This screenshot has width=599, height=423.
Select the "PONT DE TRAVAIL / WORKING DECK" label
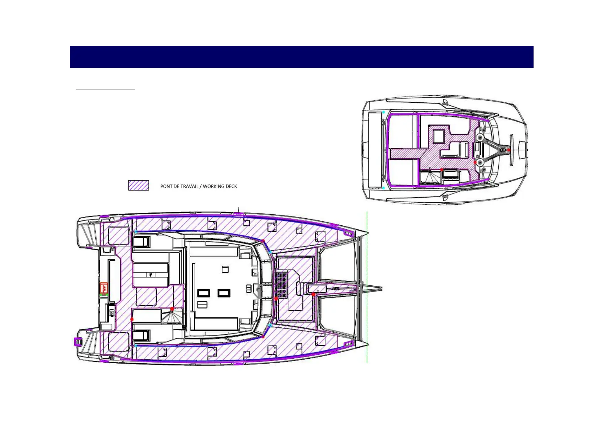click(x=198, y=186)
